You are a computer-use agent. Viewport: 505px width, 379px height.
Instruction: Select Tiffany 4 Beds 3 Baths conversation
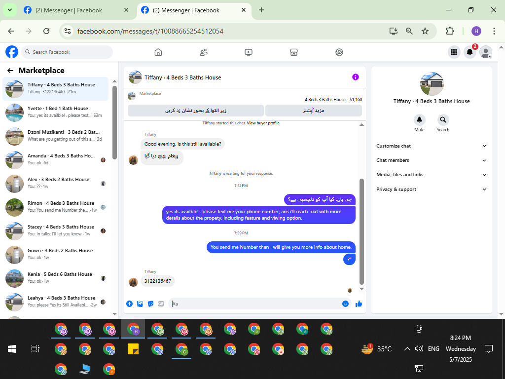point(55,89)
